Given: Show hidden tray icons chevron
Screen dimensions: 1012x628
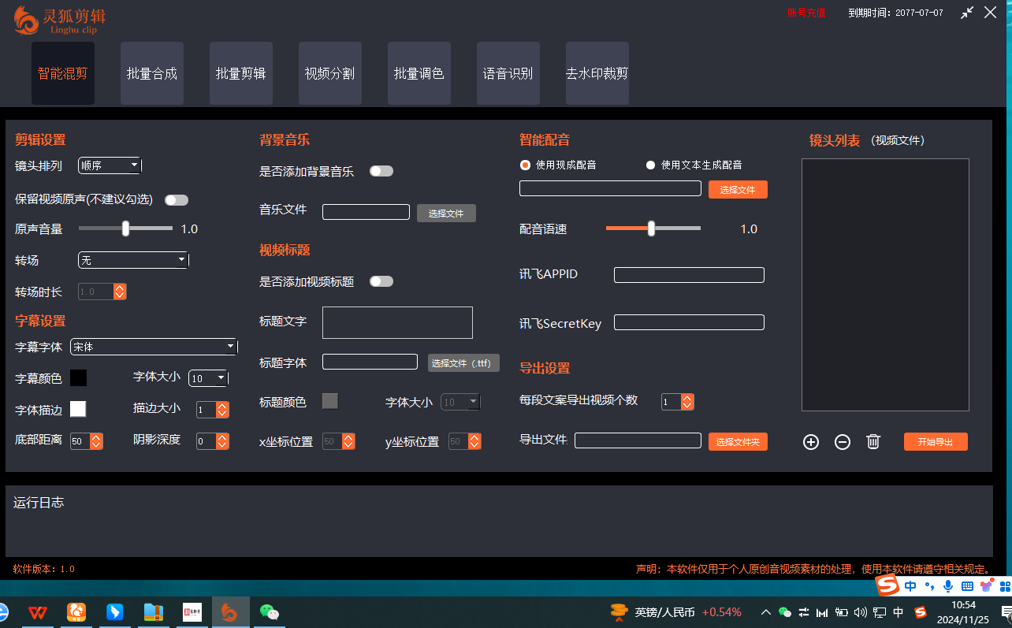Looking at the screenshot, I should 765,612.
